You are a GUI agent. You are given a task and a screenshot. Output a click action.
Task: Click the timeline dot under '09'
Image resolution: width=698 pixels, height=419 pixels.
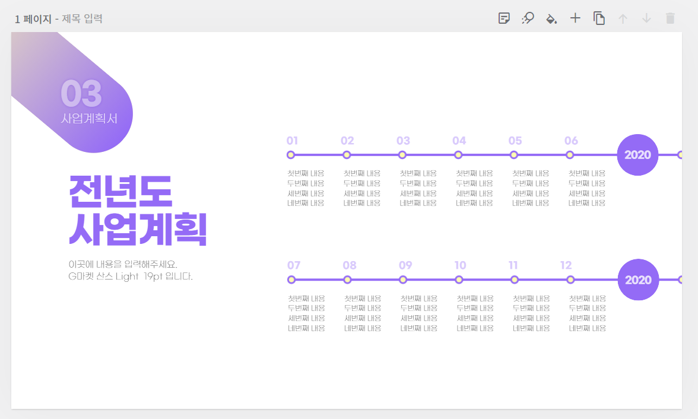click(x=403, y=280)
